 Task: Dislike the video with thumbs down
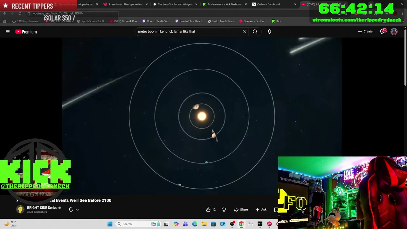pyautogui.click(x=224, y=210)
